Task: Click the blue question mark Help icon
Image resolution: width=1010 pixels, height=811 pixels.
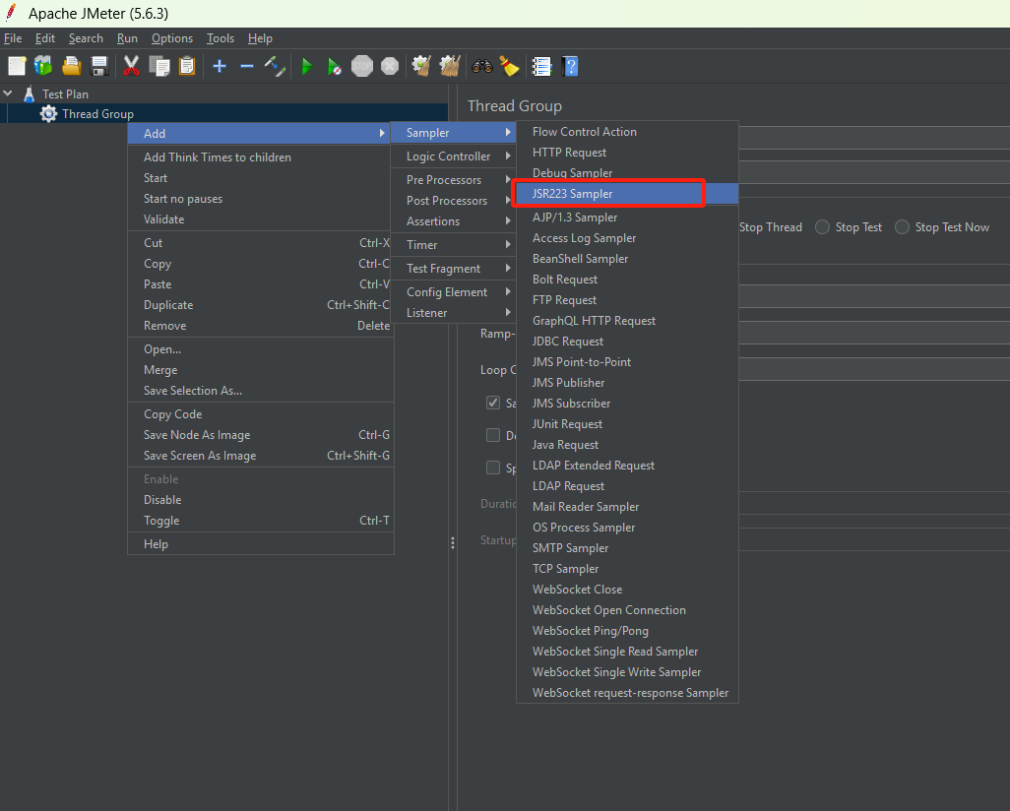Action: tap(569, 66)
